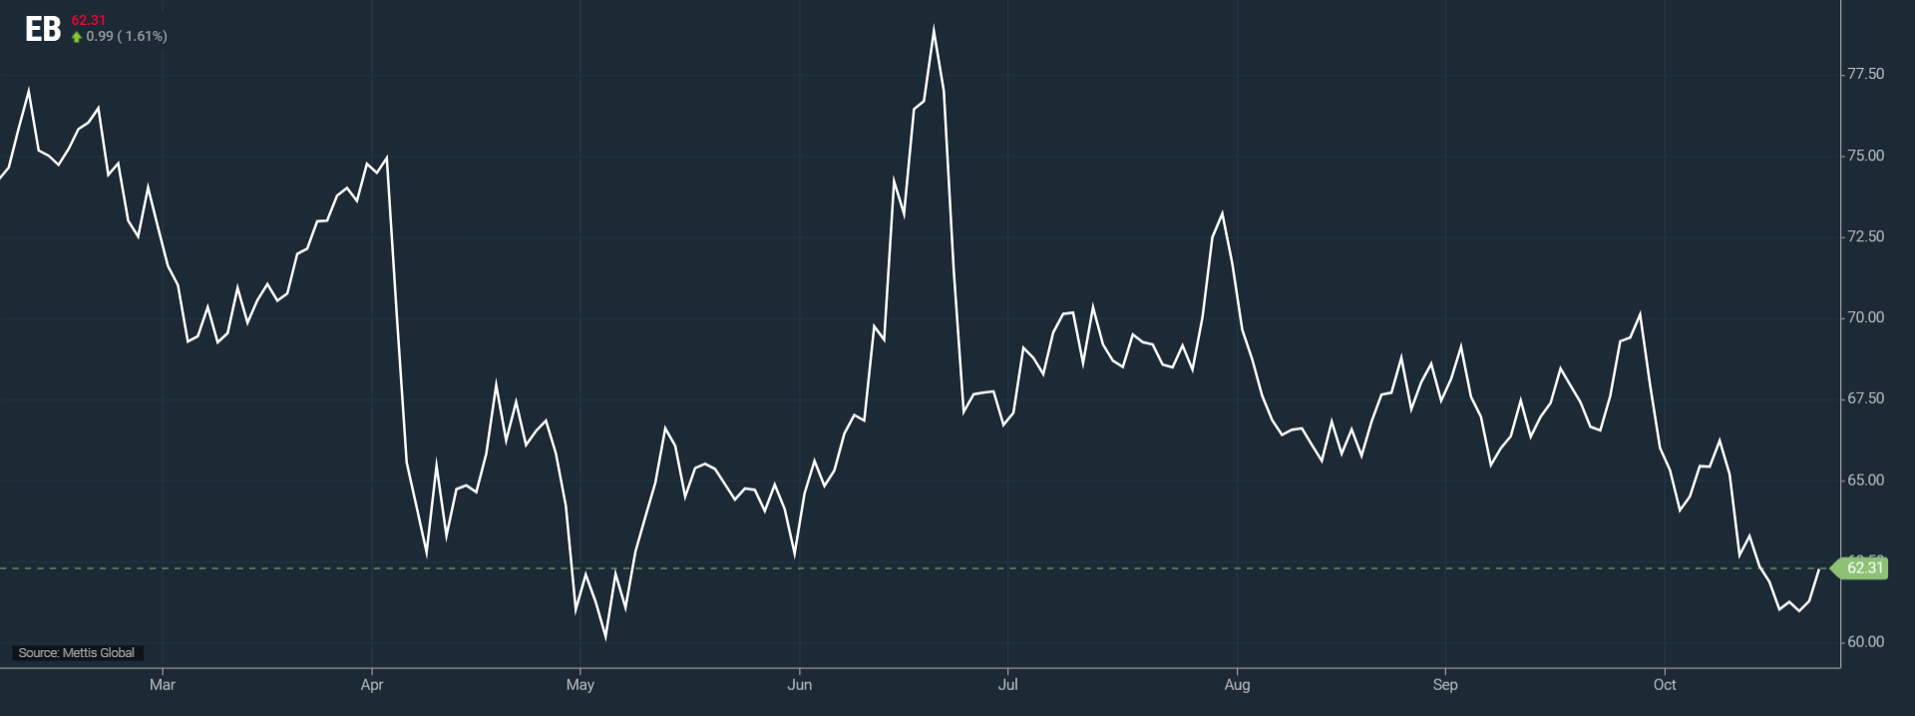Select the Apr label on time axis
Viewport: 1915px width, 716px height.
(x=372, y=685)
